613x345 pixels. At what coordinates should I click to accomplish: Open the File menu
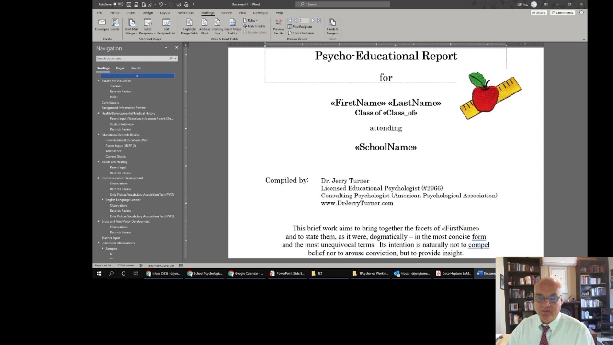(99, 13)
